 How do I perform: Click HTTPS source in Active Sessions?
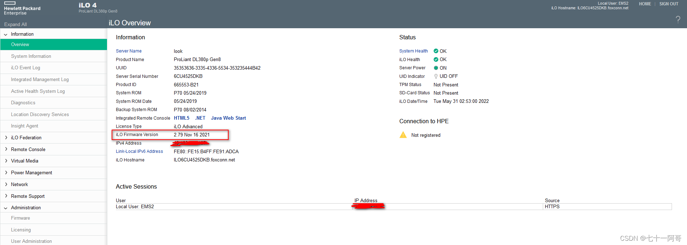pos(552,207)
